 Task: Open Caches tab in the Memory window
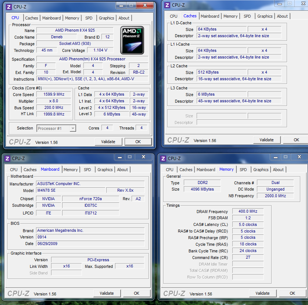[186, 170]
